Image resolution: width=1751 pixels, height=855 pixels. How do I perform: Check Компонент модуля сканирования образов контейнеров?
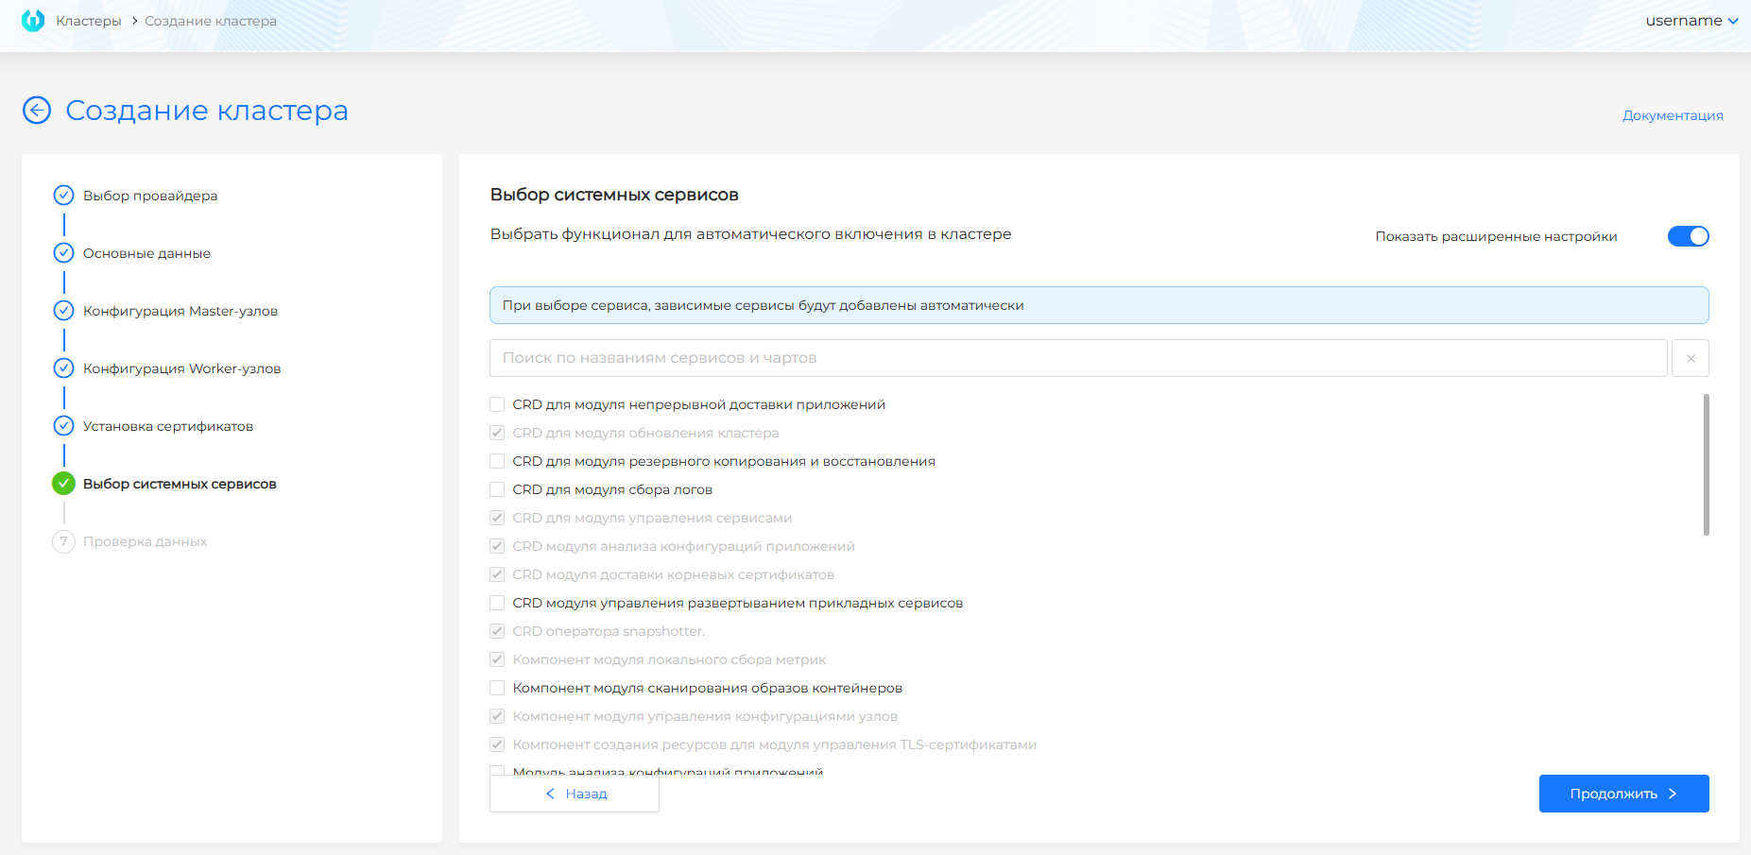point(496,688)
